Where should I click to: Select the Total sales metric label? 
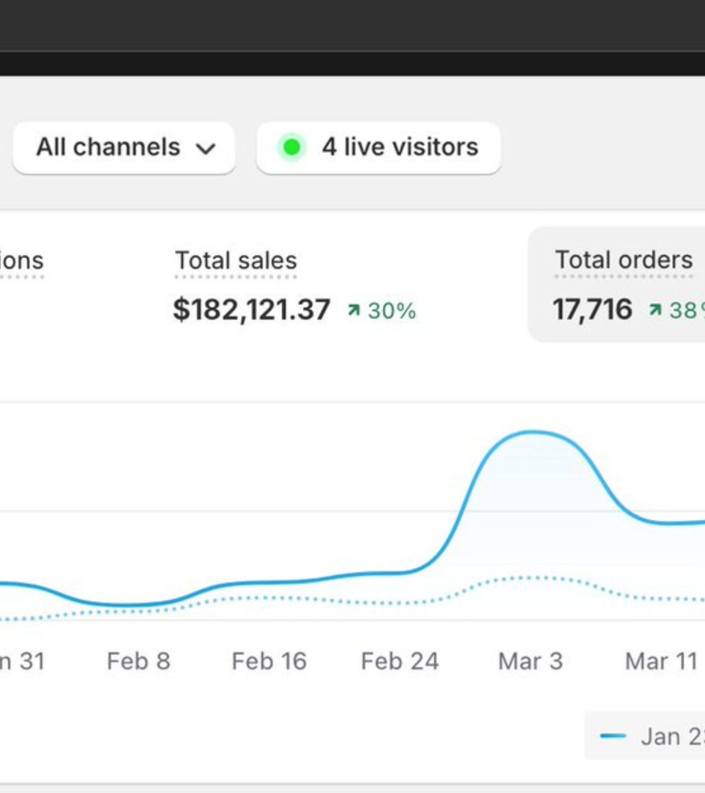click(x=236, y=260)
